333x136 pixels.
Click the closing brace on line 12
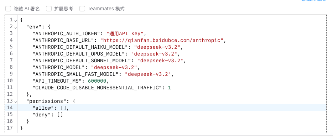pyautogui.click(x=28, y=94)
